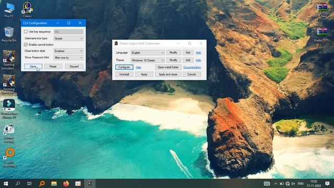Screen dimensions: 334x188
Task: Select the Recycle Bin icon
Action: 9,34
